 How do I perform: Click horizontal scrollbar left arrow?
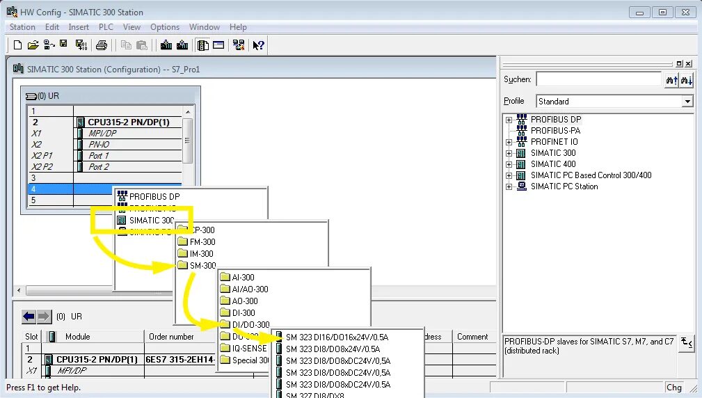[x=19, y=291]
